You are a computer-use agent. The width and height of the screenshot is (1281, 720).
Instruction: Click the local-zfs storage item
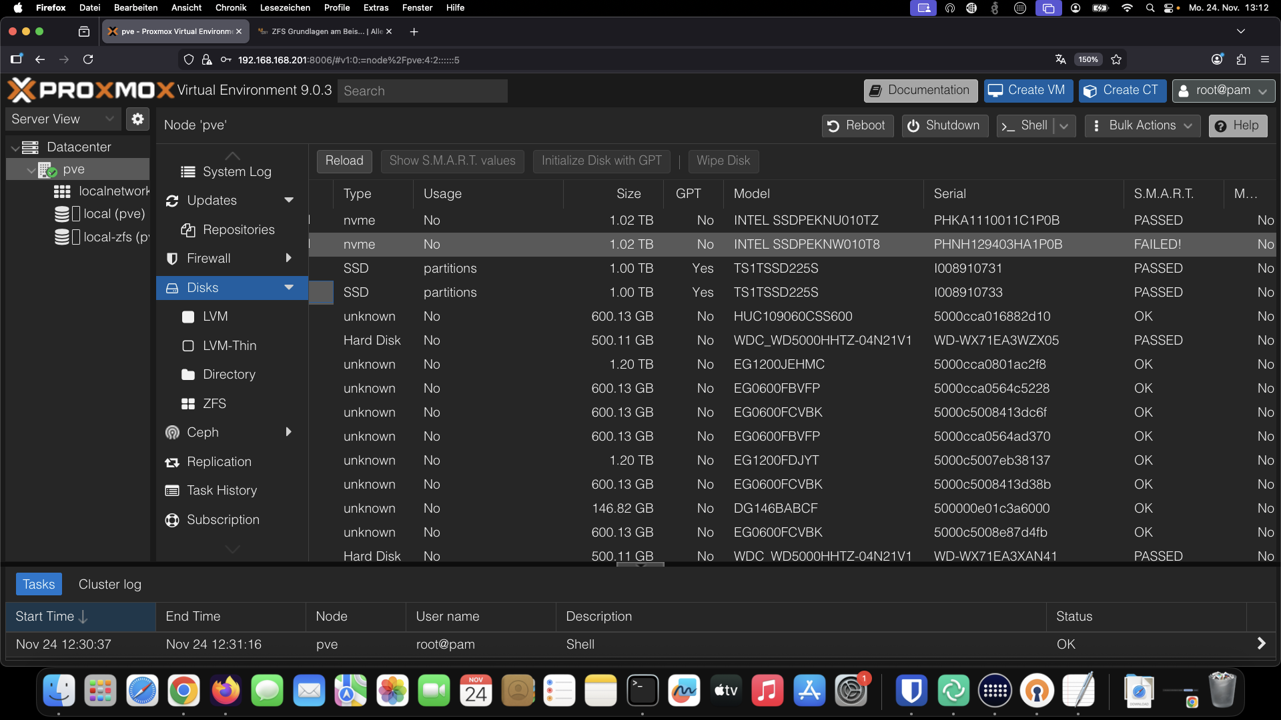coord(113,237)
